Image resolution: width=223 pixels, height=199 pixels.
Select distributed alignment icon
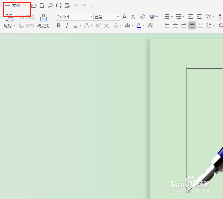coord(201,25)
